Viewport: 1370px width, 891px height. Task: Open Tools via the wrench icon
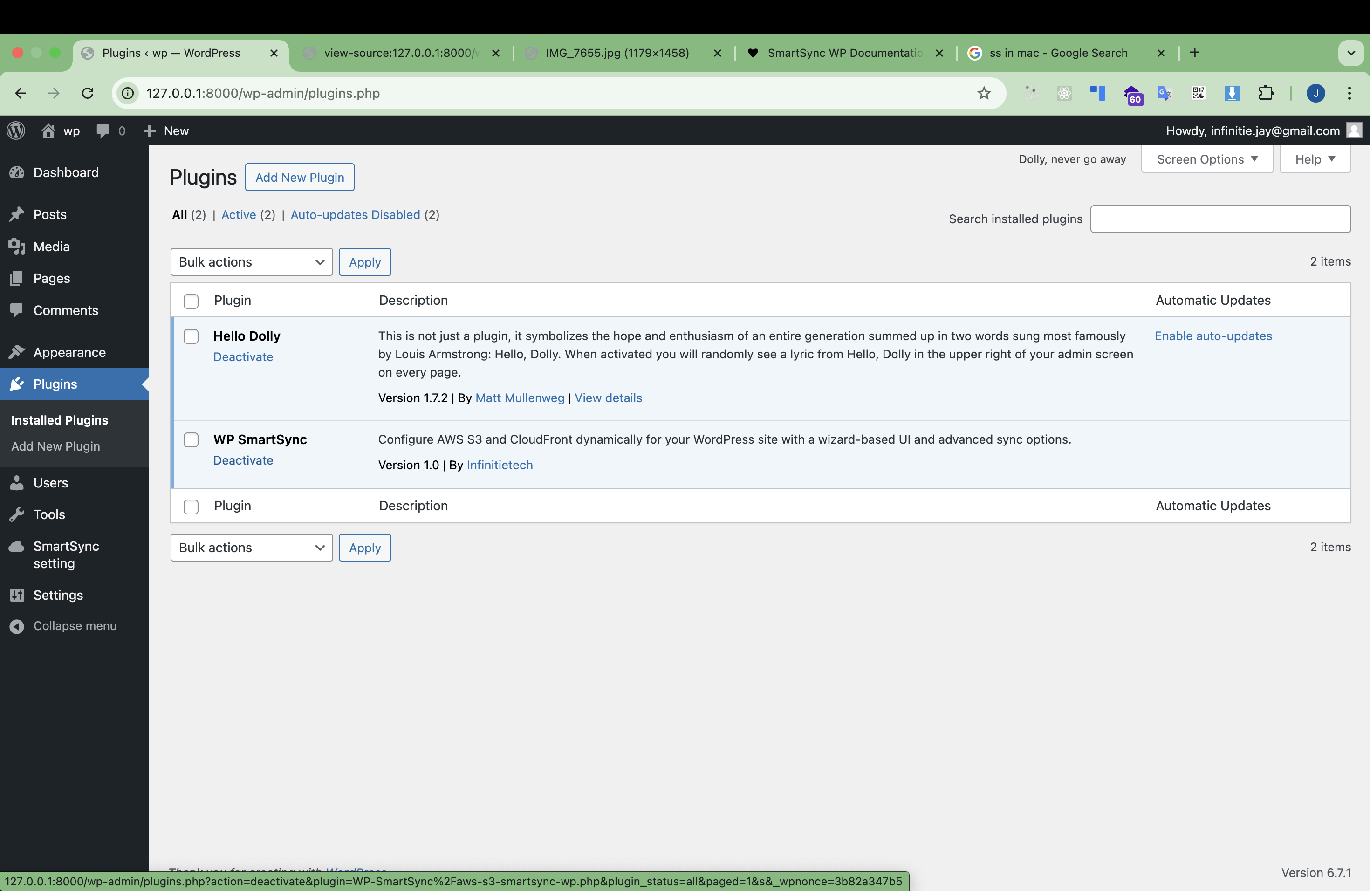pos(18,514)
